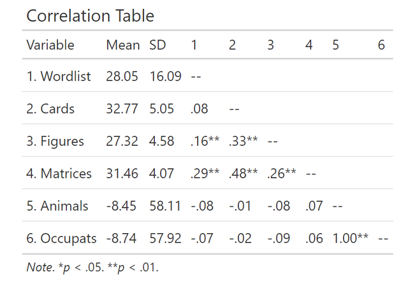
Task: Click the Wordlist mean value 28.05
Action: [122, 77]
